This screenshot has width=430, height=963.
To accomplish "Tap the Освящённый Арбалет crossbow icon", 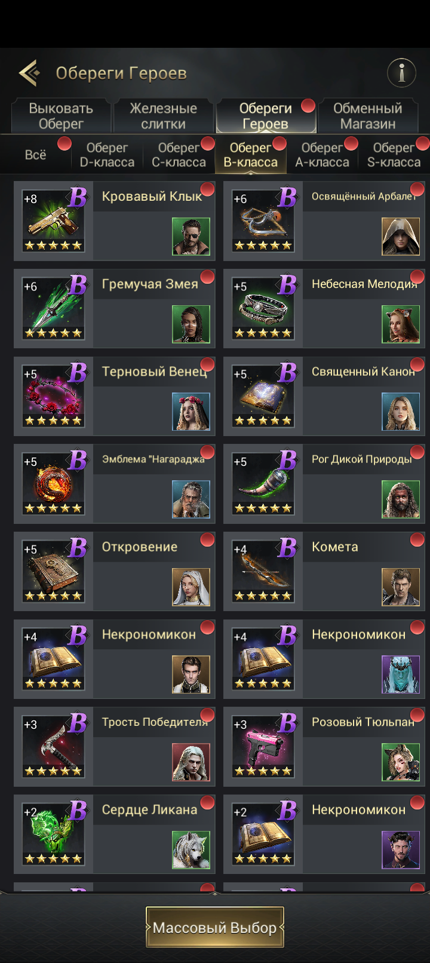I will (263, 221).
